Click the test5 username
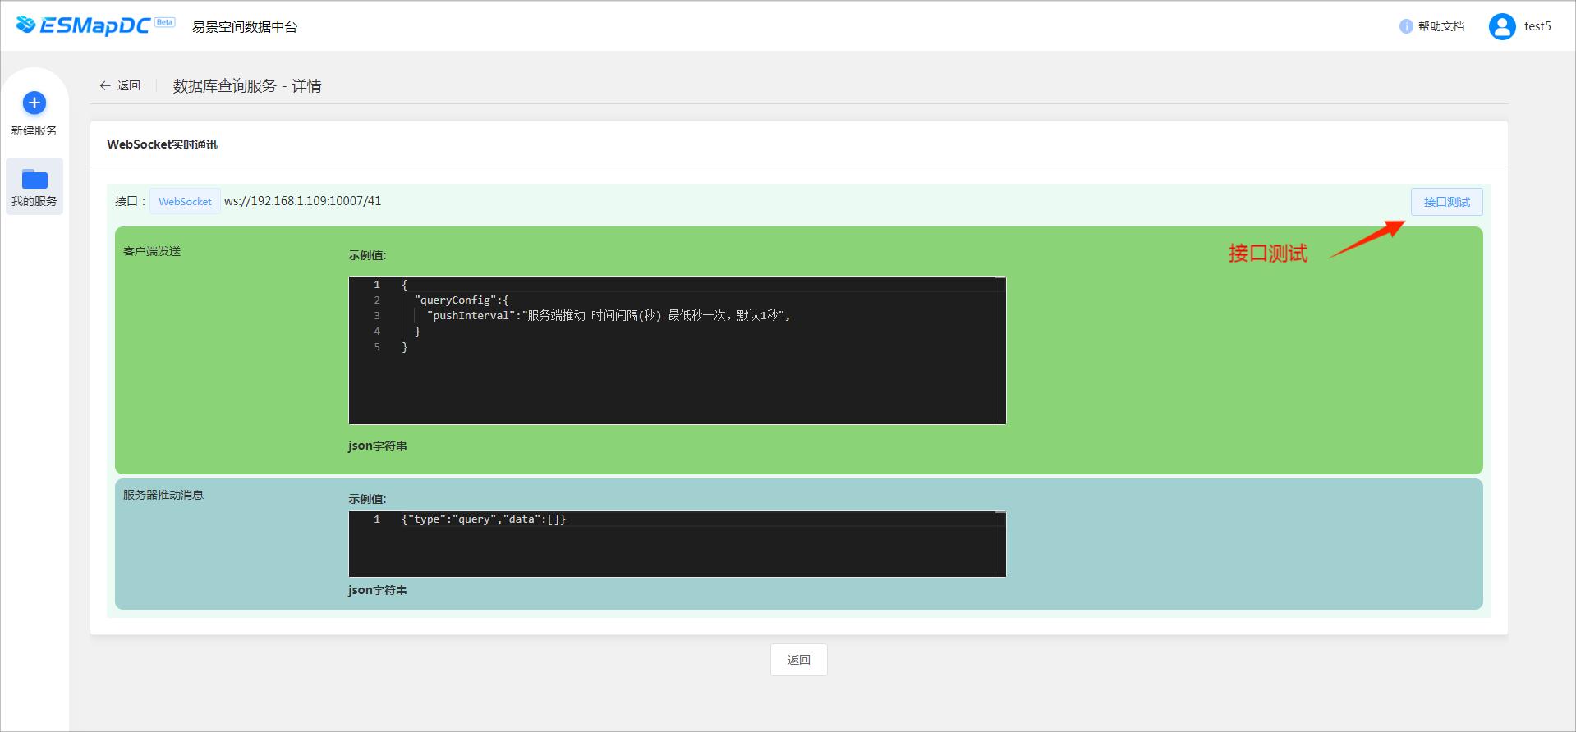 pyautogui.click(x=1537, y=26)
